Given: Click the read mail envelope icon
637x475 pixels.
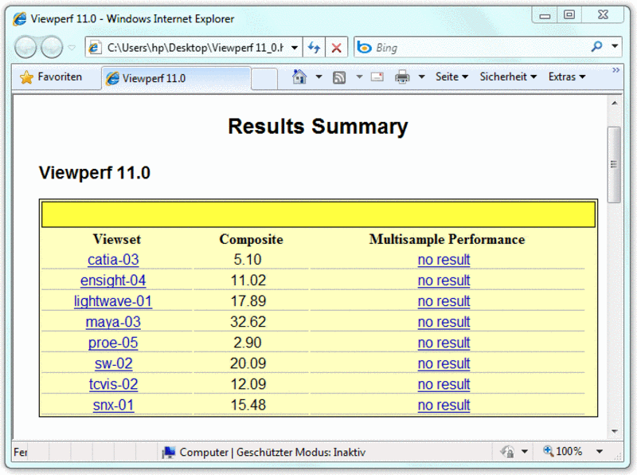Looking at the screenshot, I should click(377, 77).
